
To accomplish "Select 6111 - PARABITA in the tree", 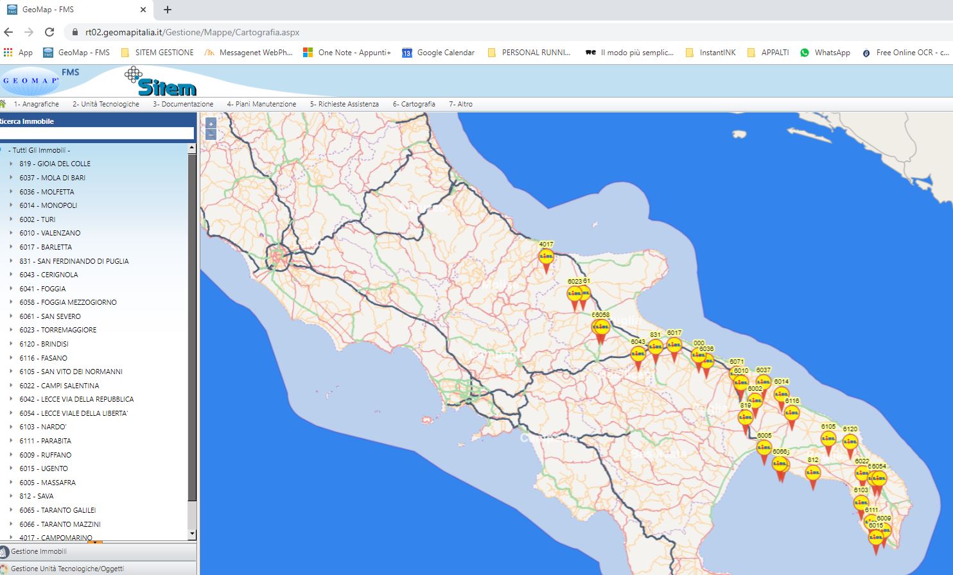I will click(45, 441).
